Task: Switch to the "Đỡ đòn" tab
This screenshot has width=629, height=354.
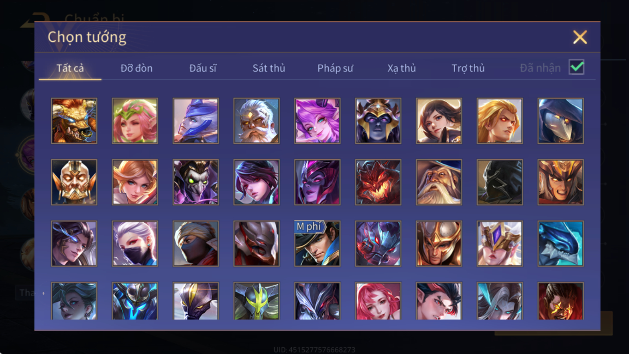Action: [x=136, y=68]
